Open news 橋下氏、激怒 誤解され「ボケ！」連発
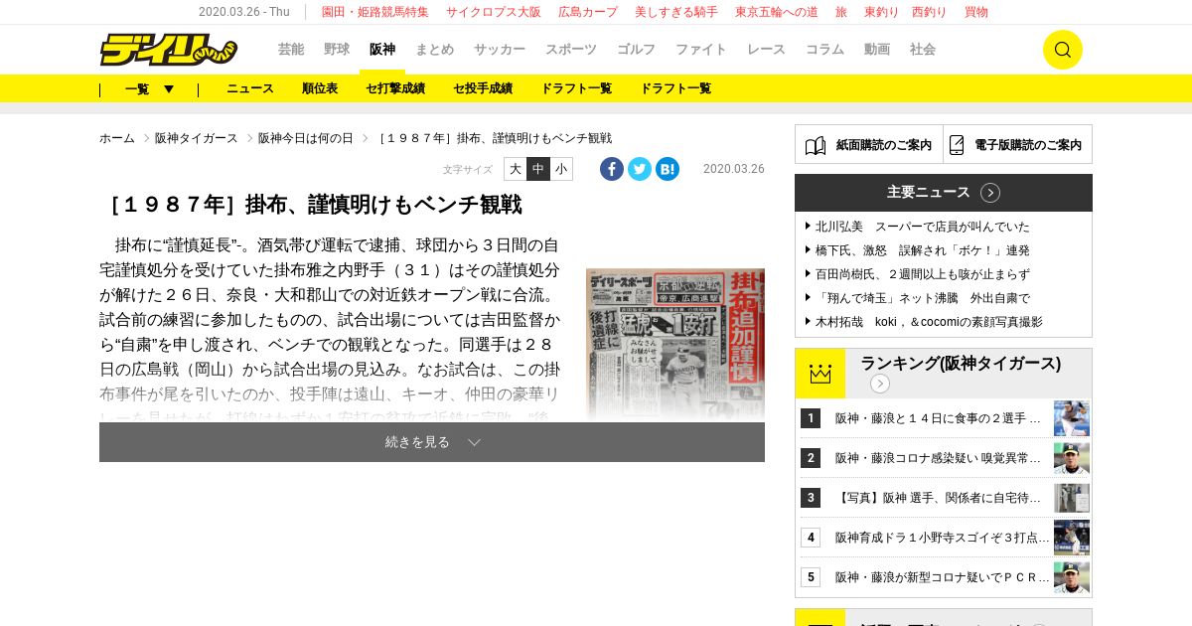Screen dimensions: 1192x626 (923, 250)
